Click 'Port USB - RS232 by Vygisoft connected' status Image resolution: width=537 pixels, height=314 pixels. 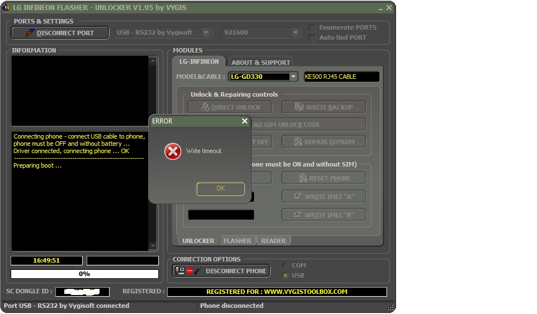click(67, 306)
